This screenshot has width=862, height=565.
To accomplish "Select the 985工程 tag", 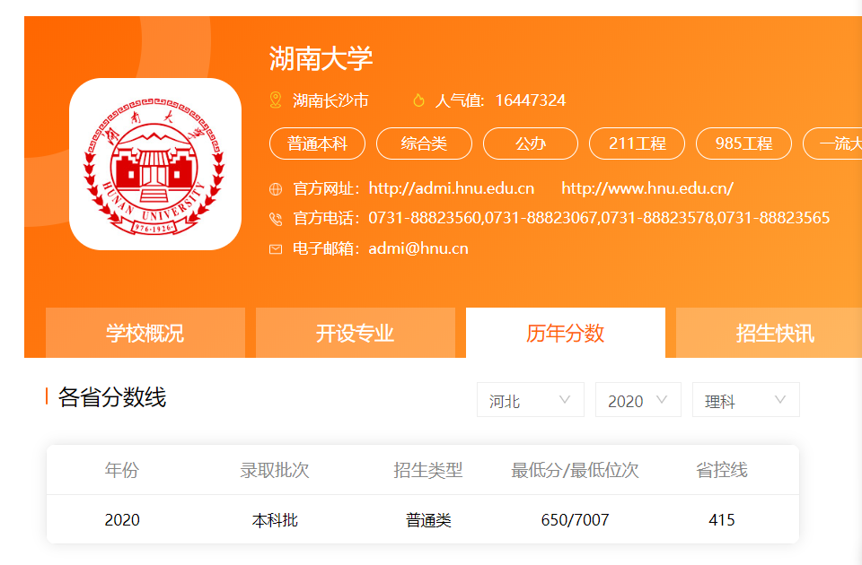I will click(743, 143).
